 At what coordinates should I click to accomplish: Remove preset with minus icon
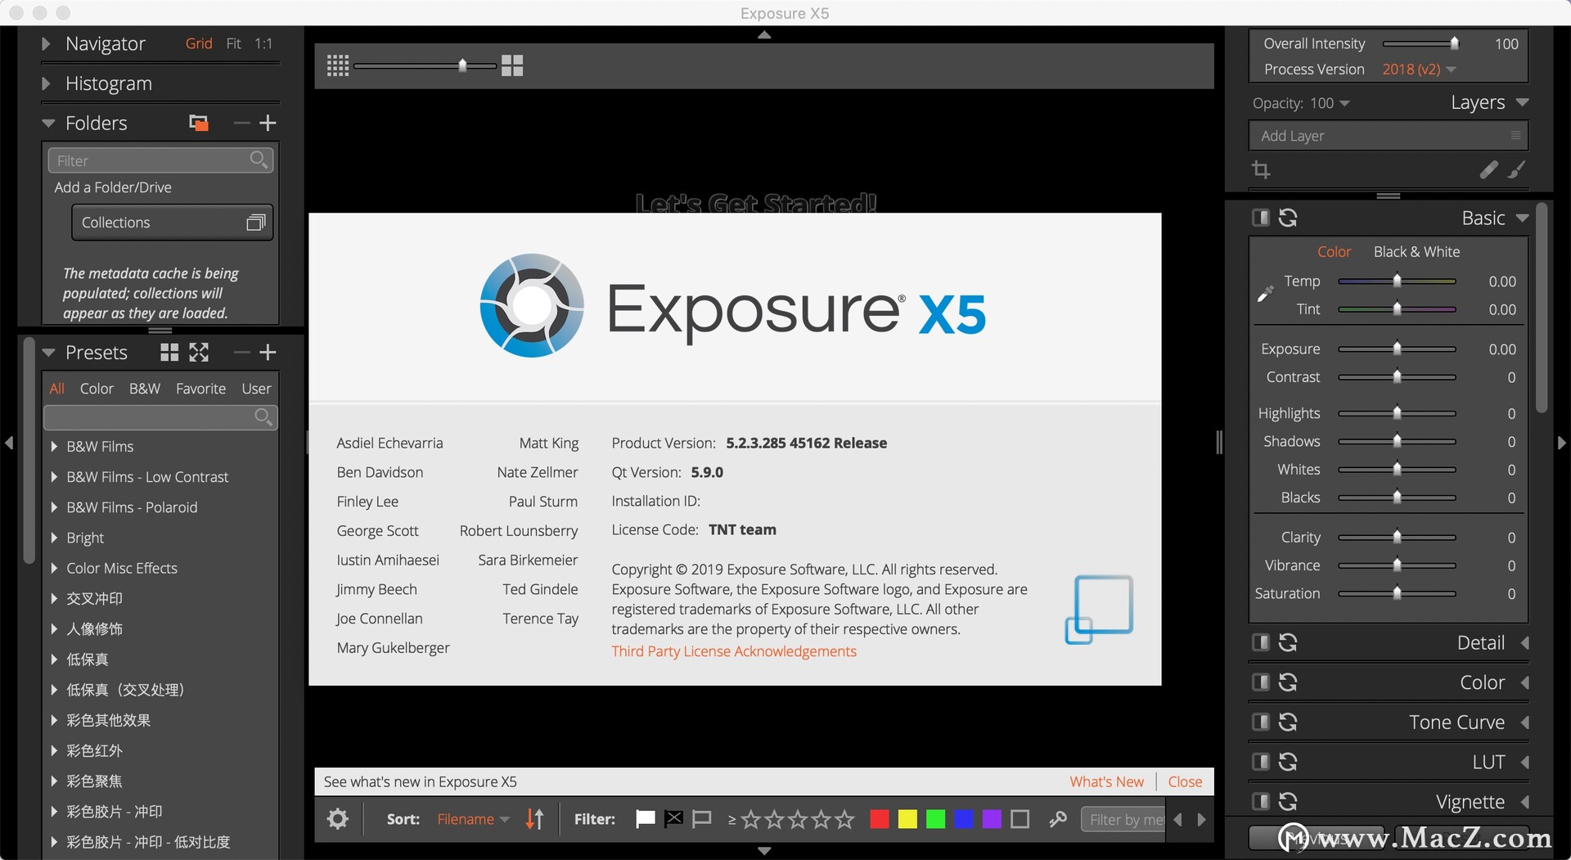(241, 353)
